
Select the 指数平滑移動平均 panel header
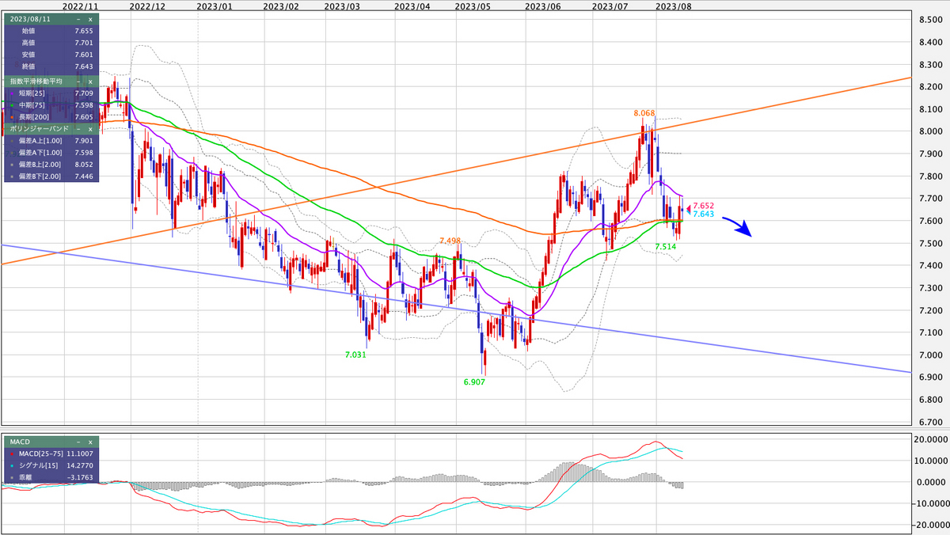pyautogui.click(x=36, y=82)
